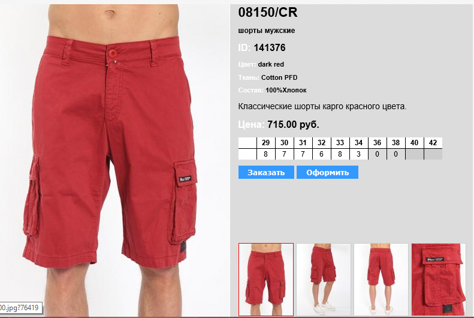The width and height of the screenshot is (474, 318).
Task: Choose size 30 column header
Action: [284, 143]
